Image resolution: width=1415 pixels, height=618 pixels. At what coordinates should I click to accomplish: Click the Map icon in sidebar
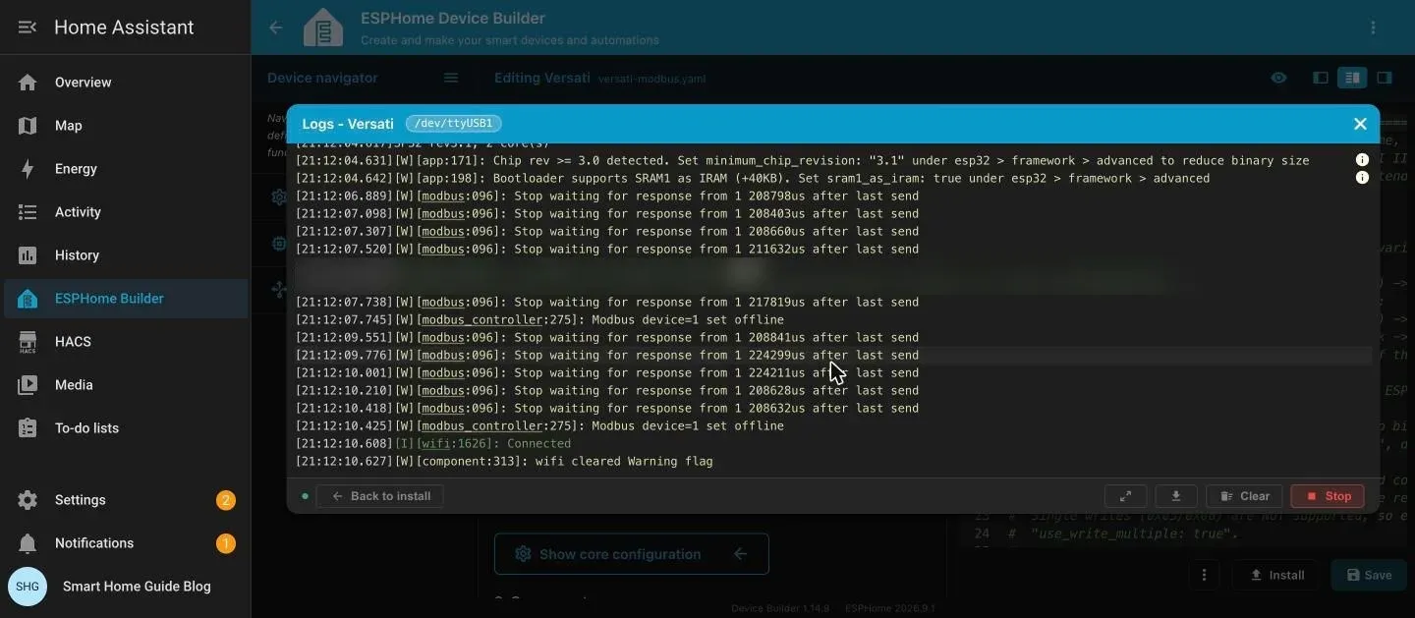click(x=28, y=126)
